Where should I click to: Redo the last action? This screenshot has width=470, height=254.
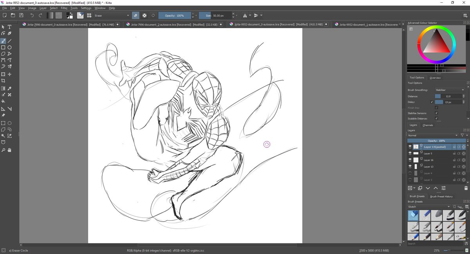pyautogui.click(x=40, y=15)
